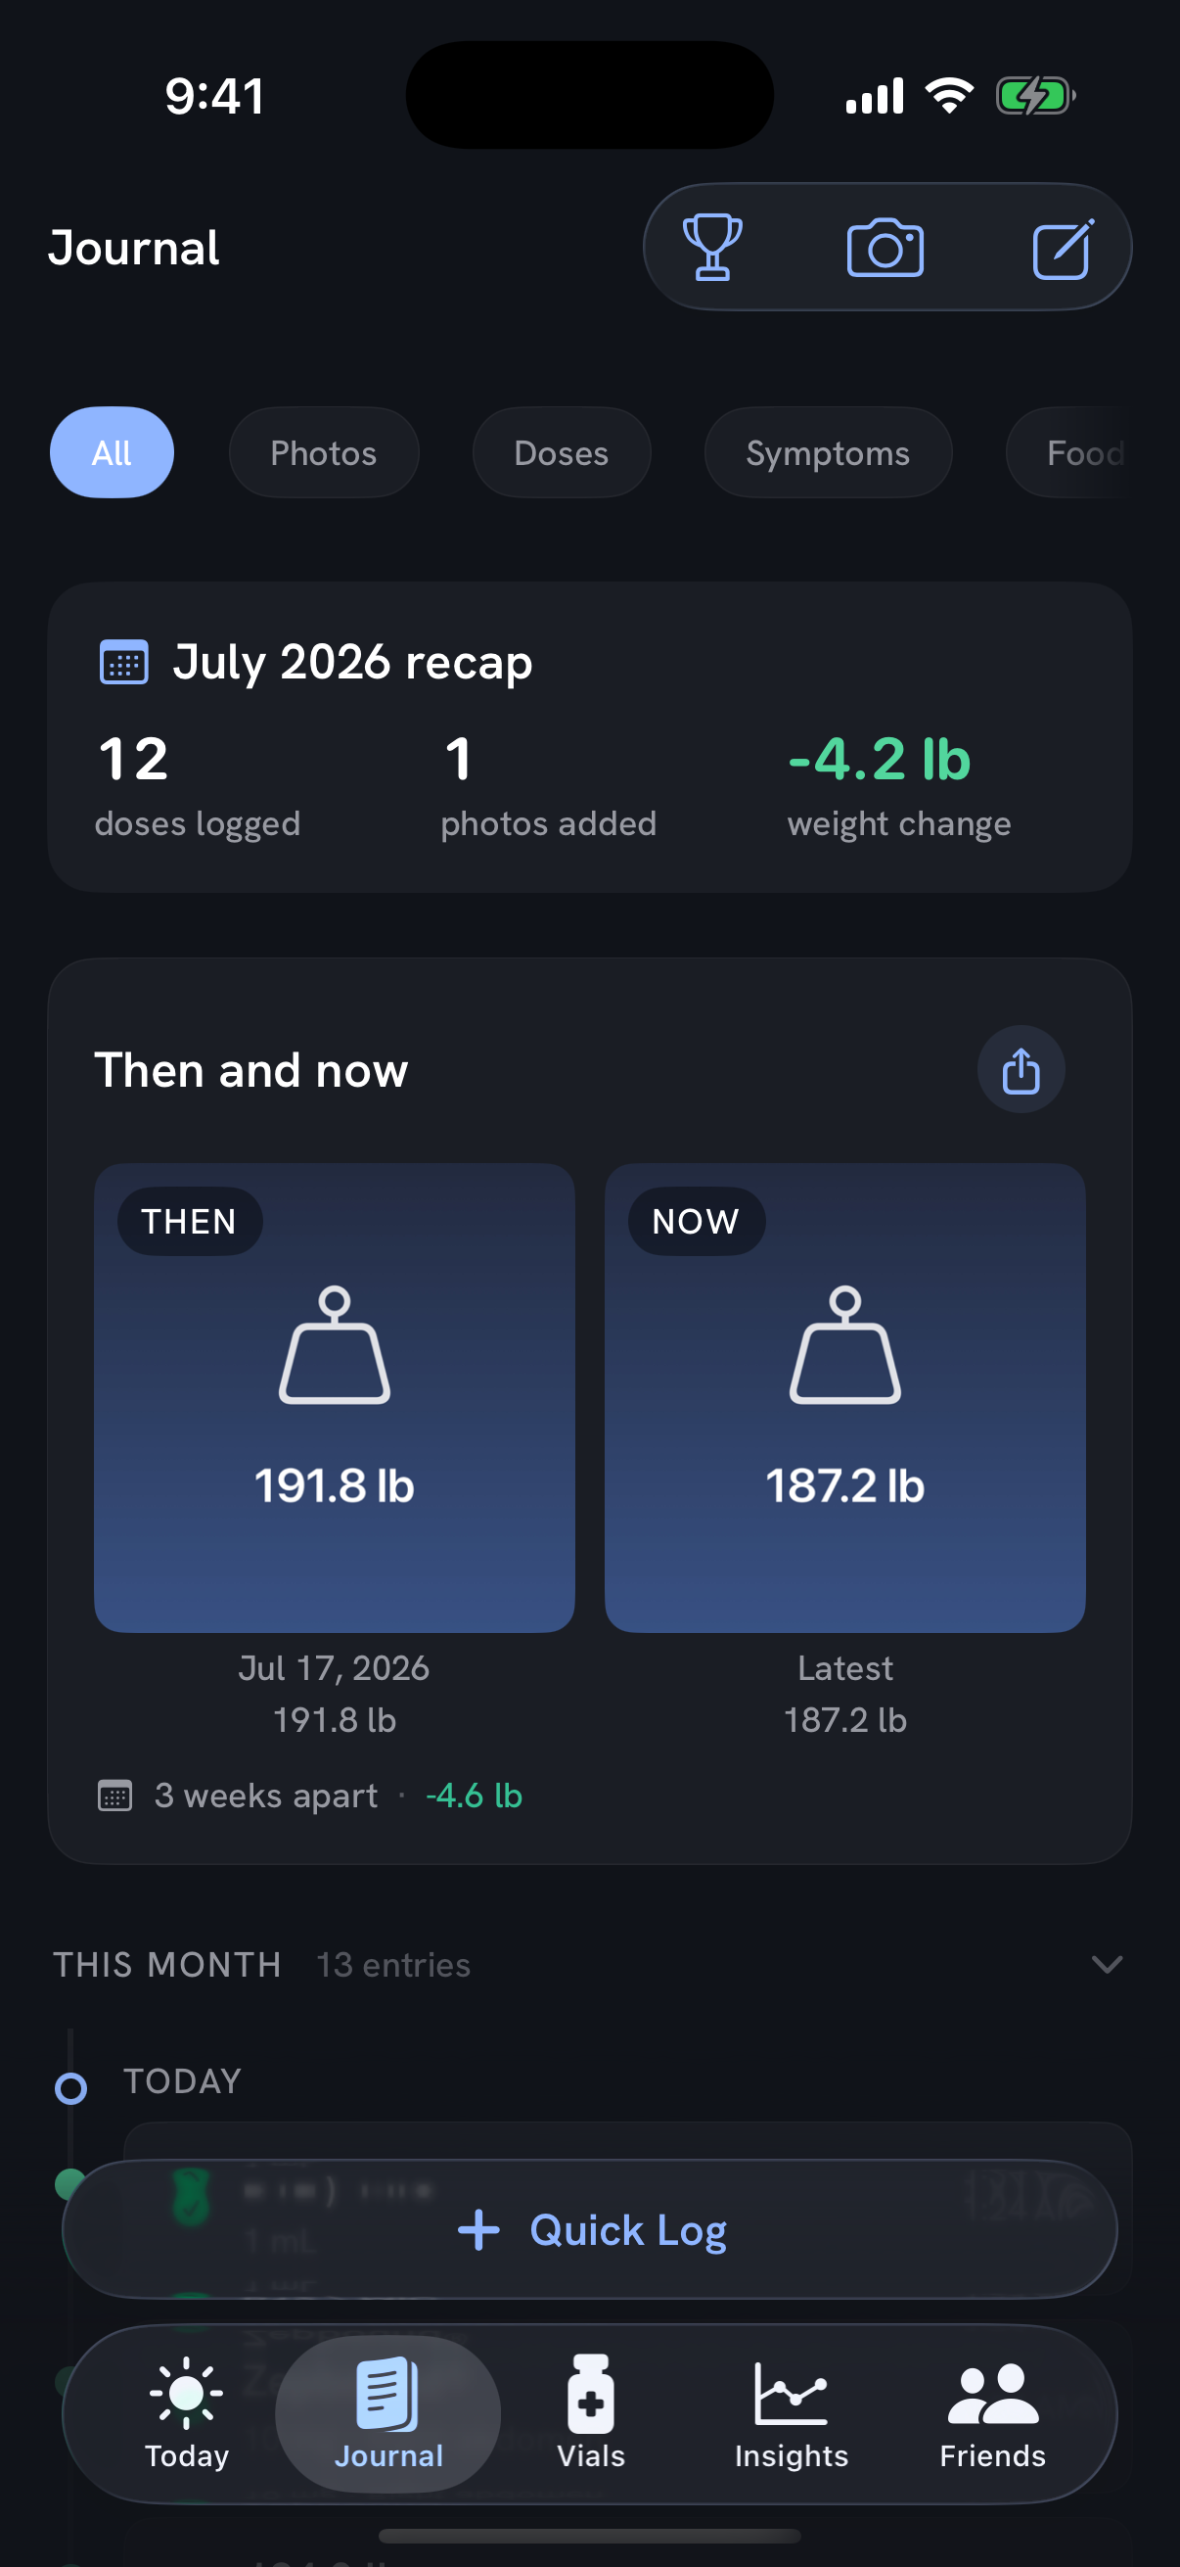The image size is (1180, 2567).
Task: Select the All filter chip
Action: click(112, 452)
